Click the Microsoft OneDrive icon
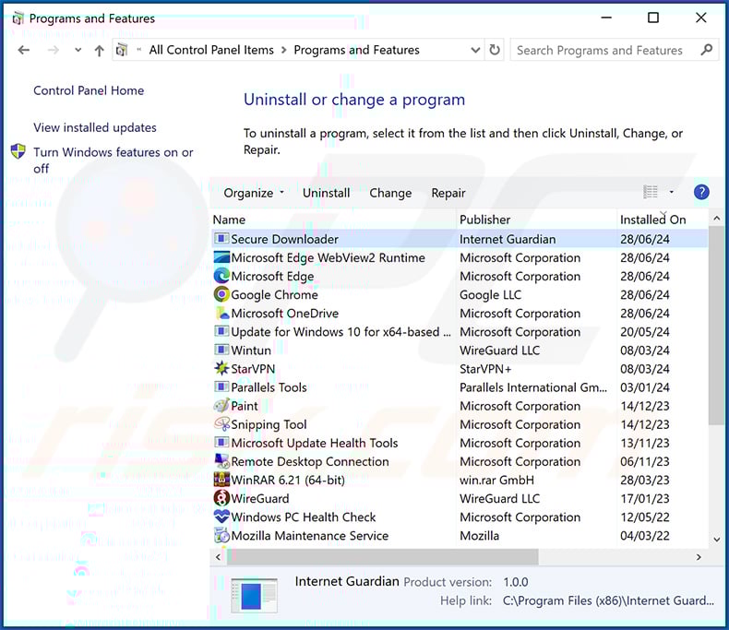Image resolution: width=729 pixels, height=630 pixels. point(221,313)
